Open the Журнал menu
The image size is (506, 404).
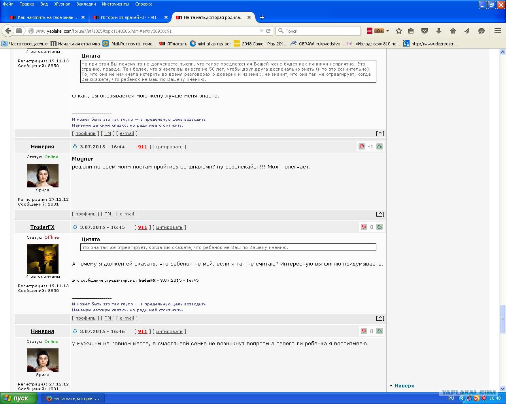[x=62, y=4]
